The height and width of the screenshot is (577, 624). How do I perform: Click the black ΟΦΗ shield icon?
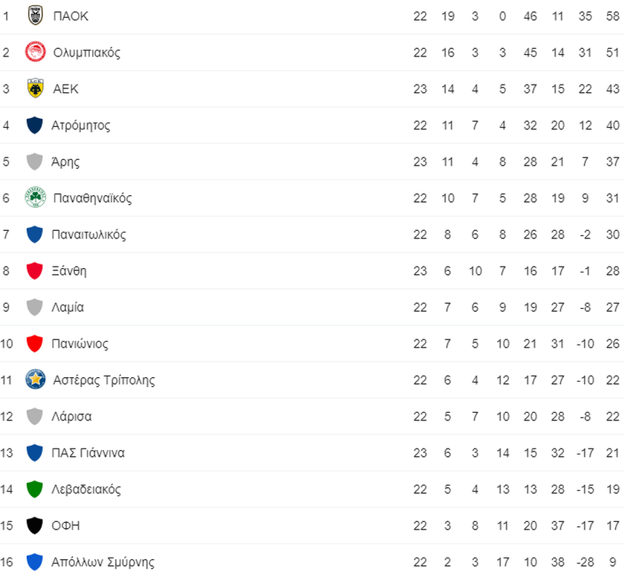click(x=34, y=525)
